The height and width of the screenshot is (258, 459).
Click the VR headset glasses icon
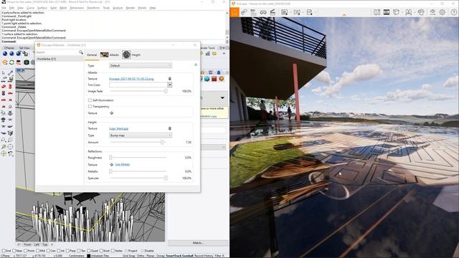(x=408, y=12)
